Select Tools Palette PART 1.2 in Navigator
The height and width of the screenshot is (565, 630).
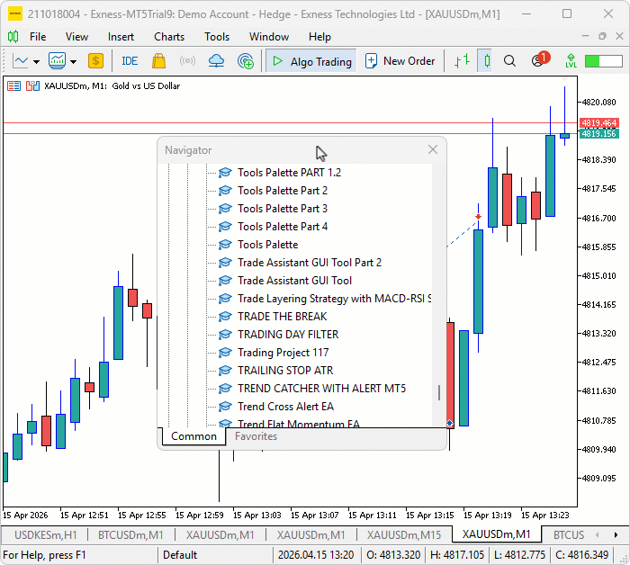click(x=289, y=173)
